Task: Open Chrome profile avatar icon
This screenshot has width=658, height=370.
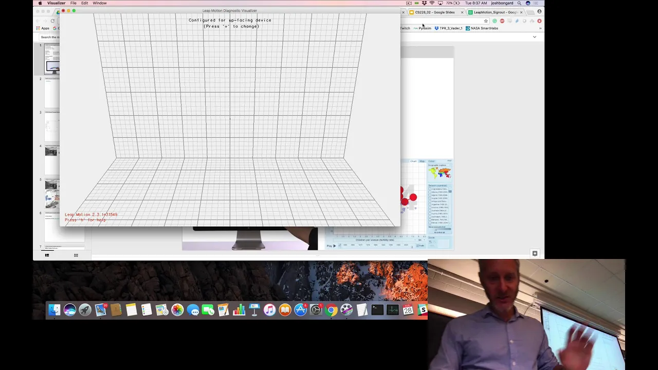Action: [539, 11]
